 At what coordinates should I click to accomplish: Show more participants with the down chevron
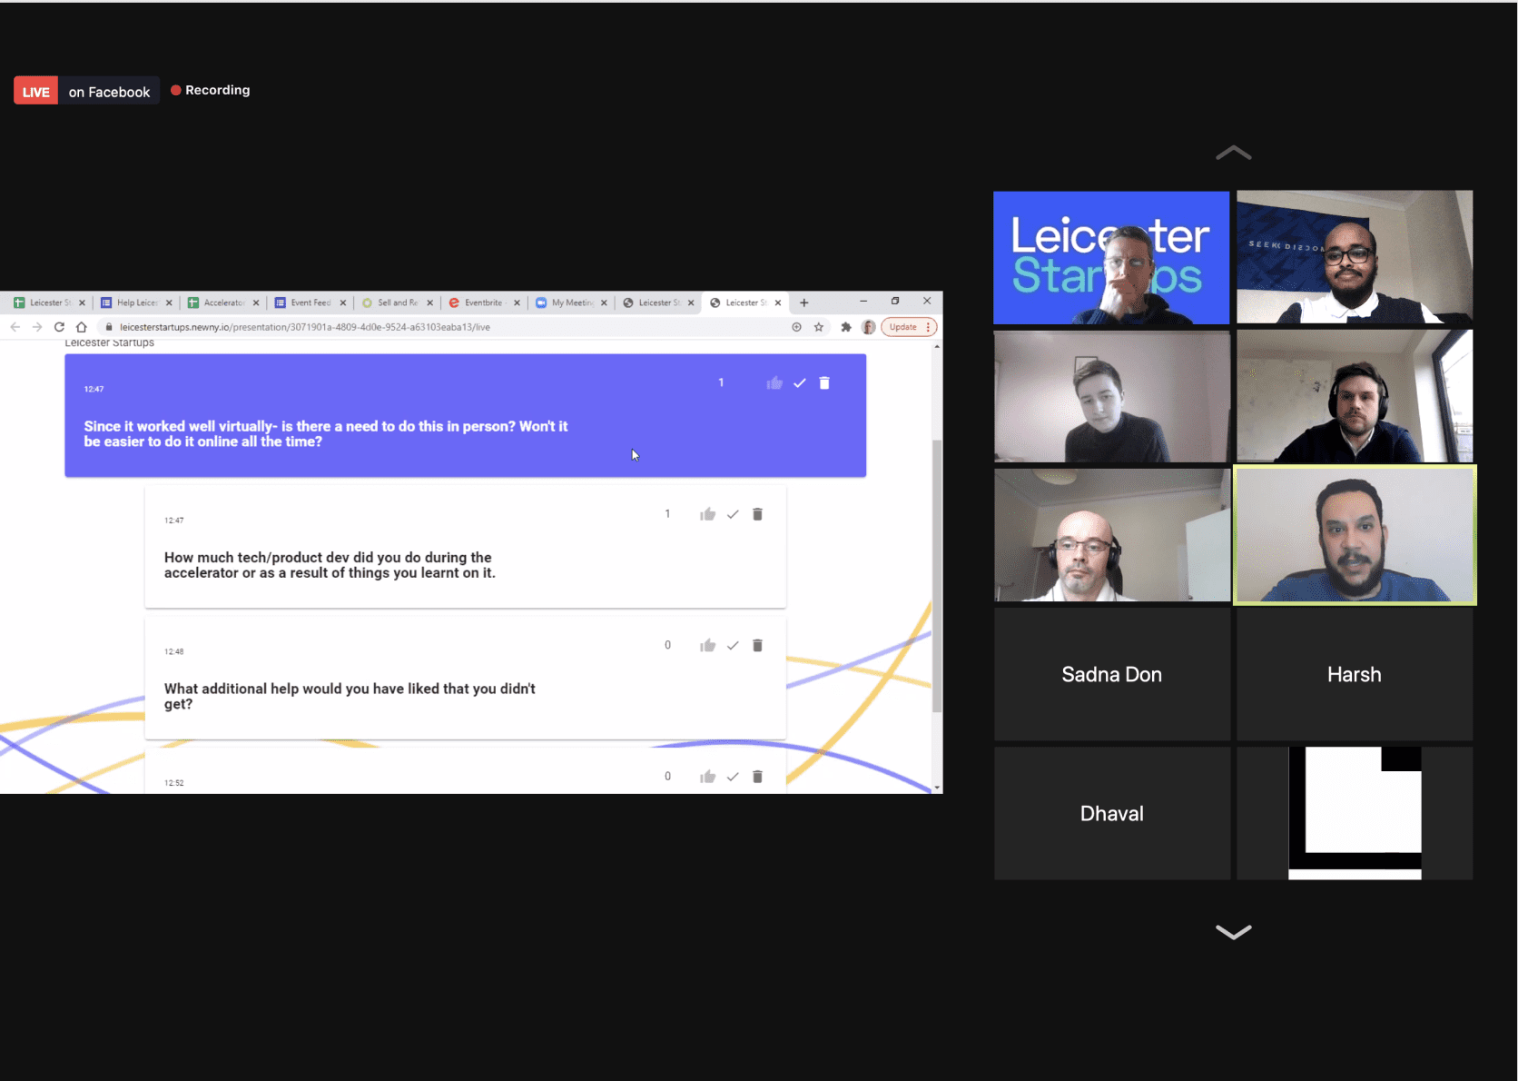coord(1233,932)
